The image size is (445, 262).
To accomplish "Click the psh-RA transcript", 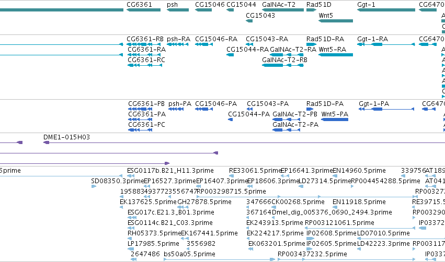I will 178,44.
